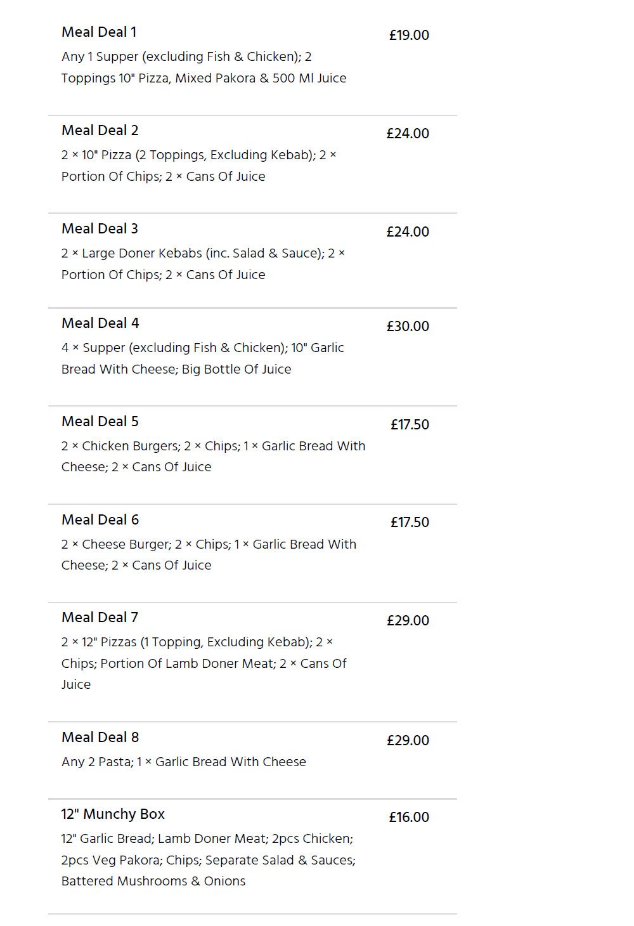Select the Meal Deal 6 heading
This screenshot has height=926, width=634.
click(x=100, y=520)
